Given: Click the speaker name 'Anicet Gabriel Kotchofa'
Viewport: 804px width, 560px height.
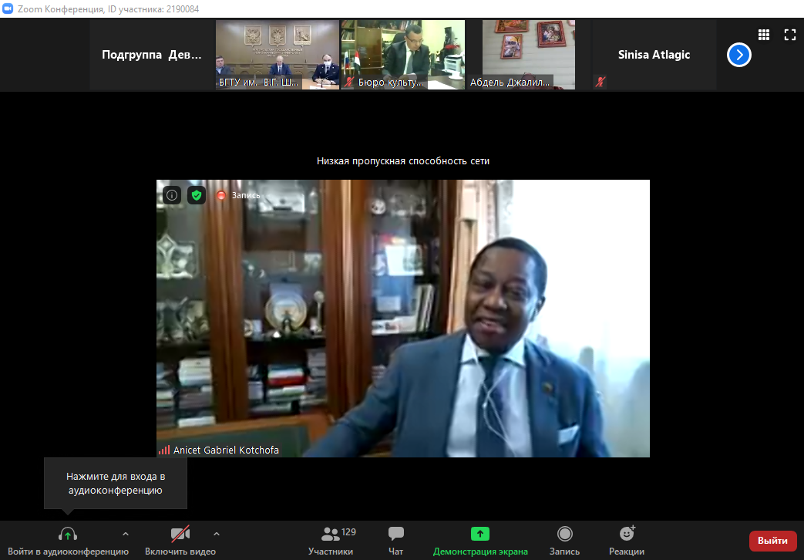Looking at the screenshot, I should (x=226, y=450).
